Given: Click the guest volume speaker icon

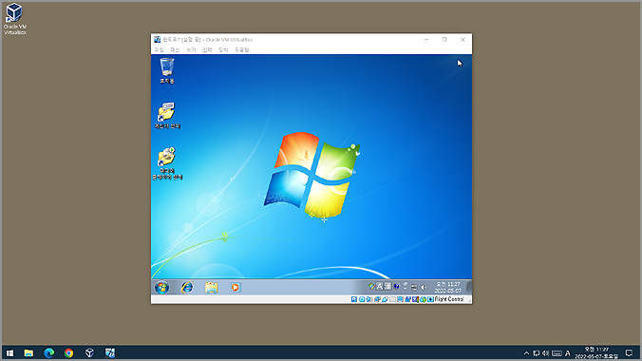Looking at the screenshot, I should [x=424, y=287].
